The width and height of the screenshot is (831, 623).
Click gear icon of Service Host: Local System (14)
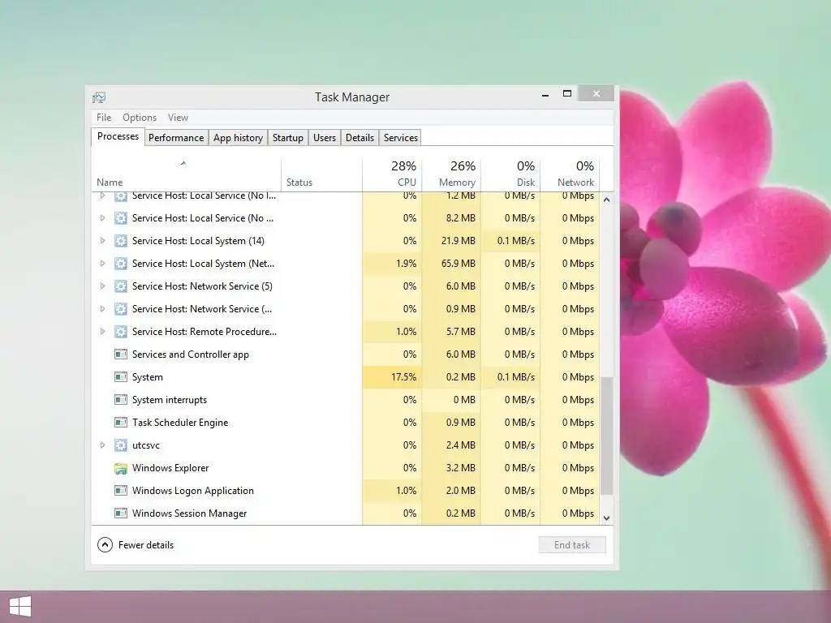(121, 241)
